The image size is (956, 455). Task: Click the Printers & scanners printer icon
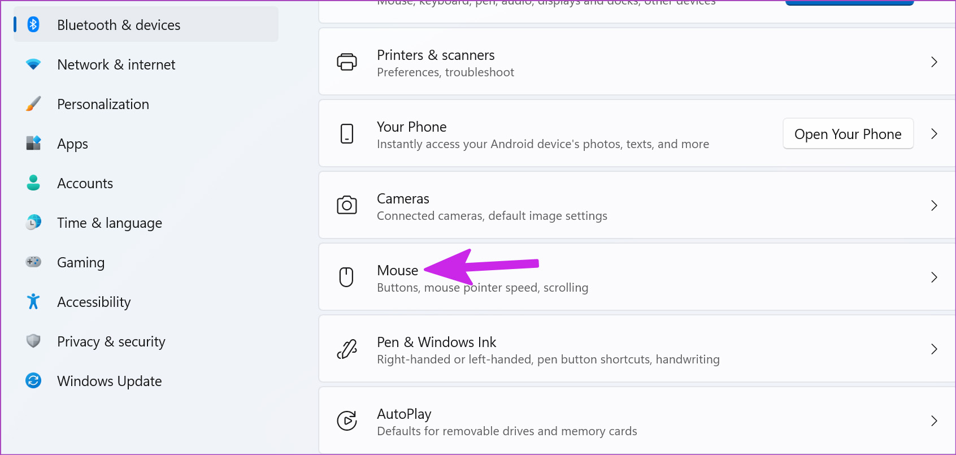coord(347,62)
